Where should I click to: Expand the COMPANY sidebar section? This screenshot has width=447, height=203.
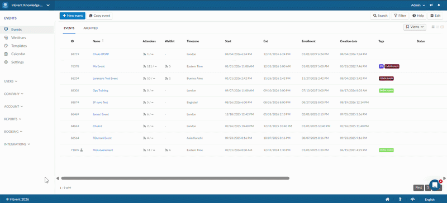13,94
